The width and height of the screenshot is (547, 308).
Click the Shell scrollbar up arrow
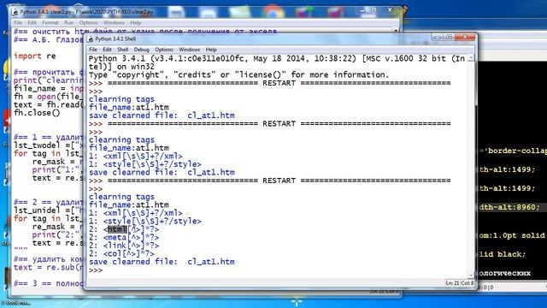[x=471, y=58]
